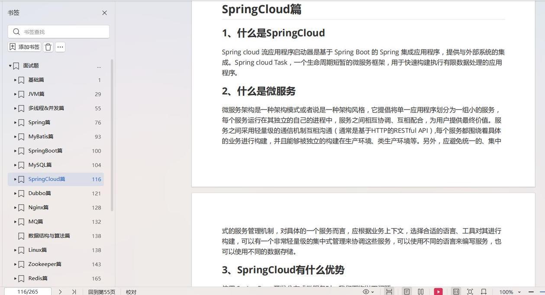Image resolution: width=545 pixels, height=295 pixels.
Task: Delete bookmark with the trash icon
Action: point(48,47)
